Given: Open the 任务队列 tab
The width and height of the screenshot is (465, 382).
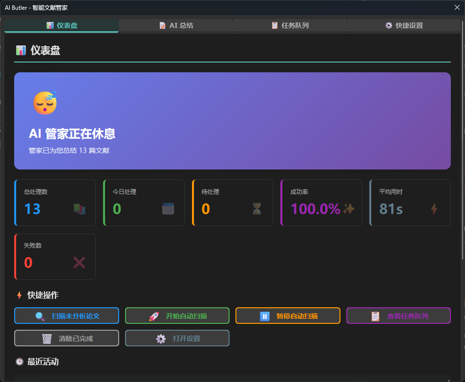Looking at the screenshot, I should point(290,25).
